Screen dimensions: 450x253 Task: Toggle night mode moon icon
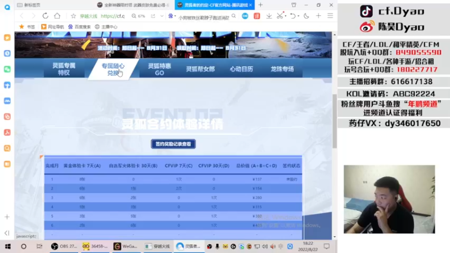306,16
